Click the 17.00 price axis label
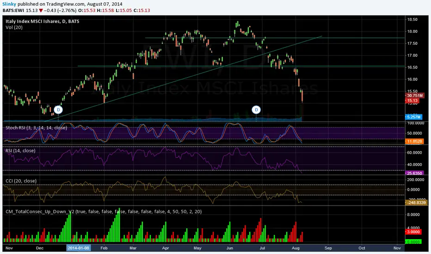Screen dimensions: 431x254 click(x=413, y=55)
